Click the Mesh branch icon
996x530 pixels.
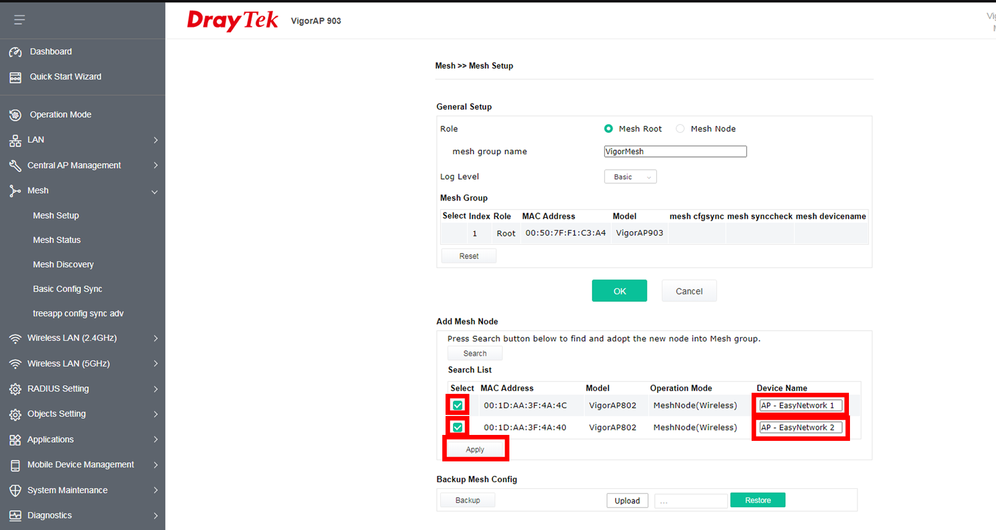pyautogui.click(x=15, y=191)
